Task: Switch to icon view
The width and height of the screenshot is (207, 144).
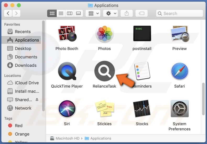Action: coord(52,13)
